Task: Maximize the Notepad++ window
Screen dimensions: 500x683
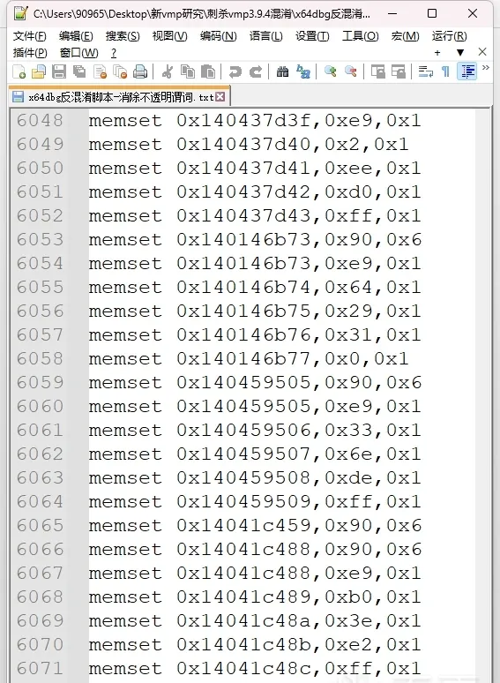Action: click(x=432, y=13)
